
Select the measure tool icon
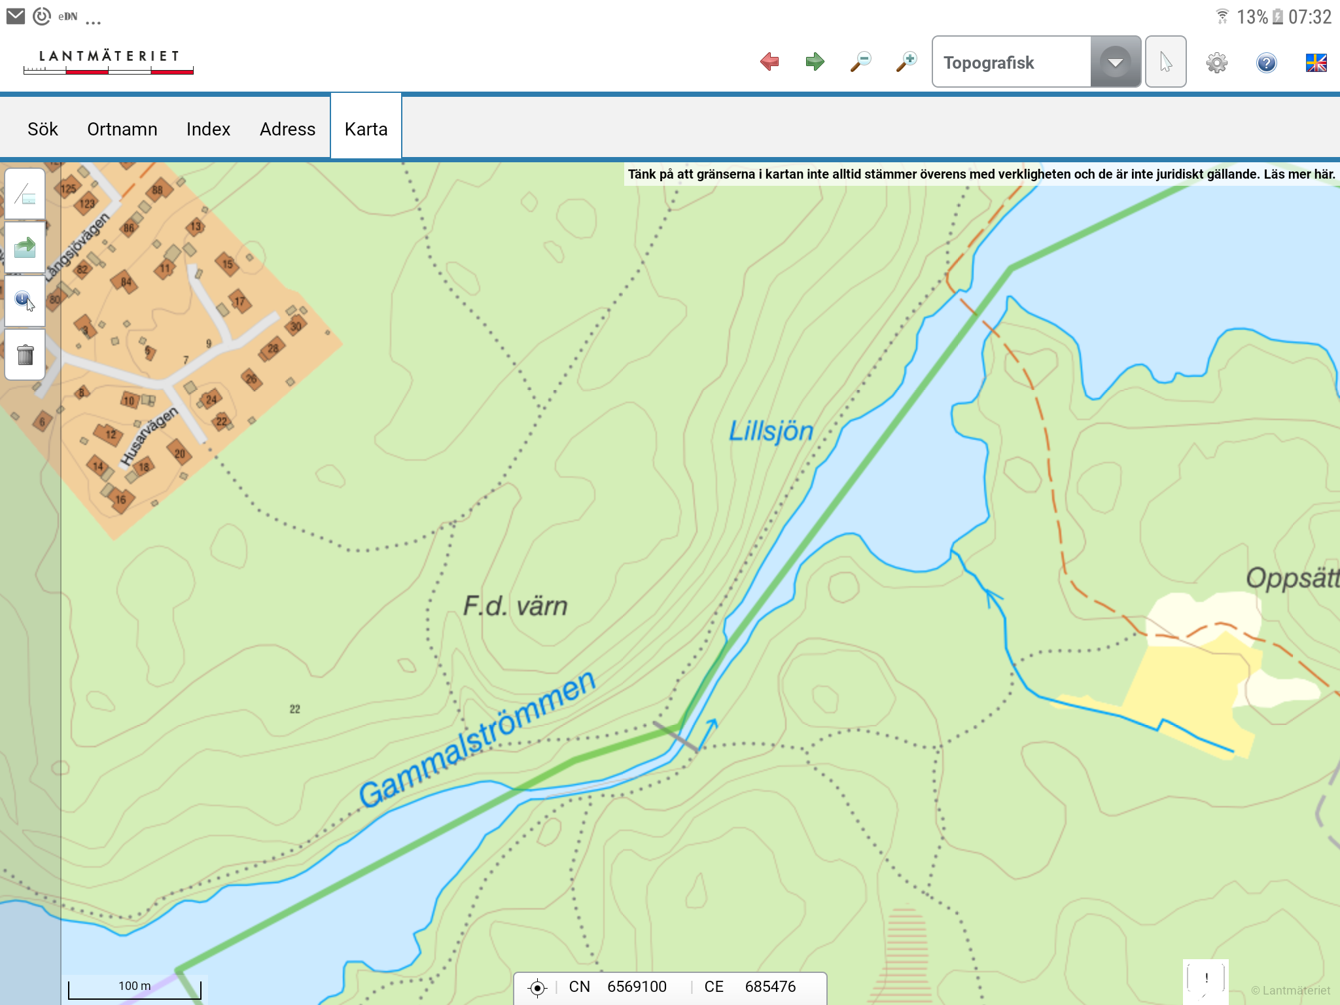[25, 194]
